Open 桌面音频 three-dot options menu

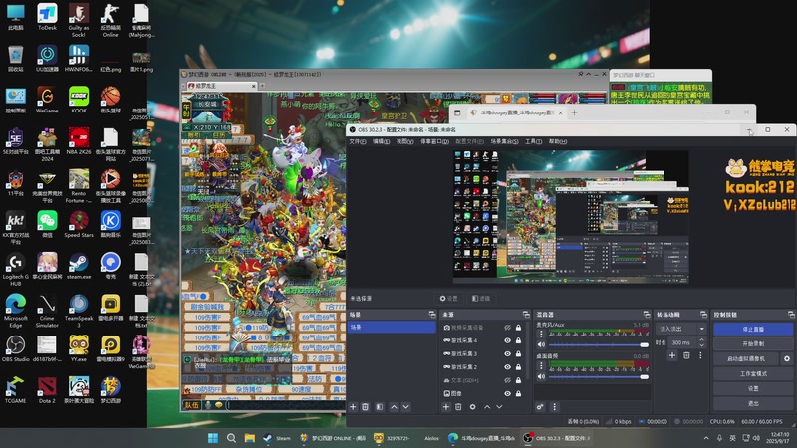point(541,365)
